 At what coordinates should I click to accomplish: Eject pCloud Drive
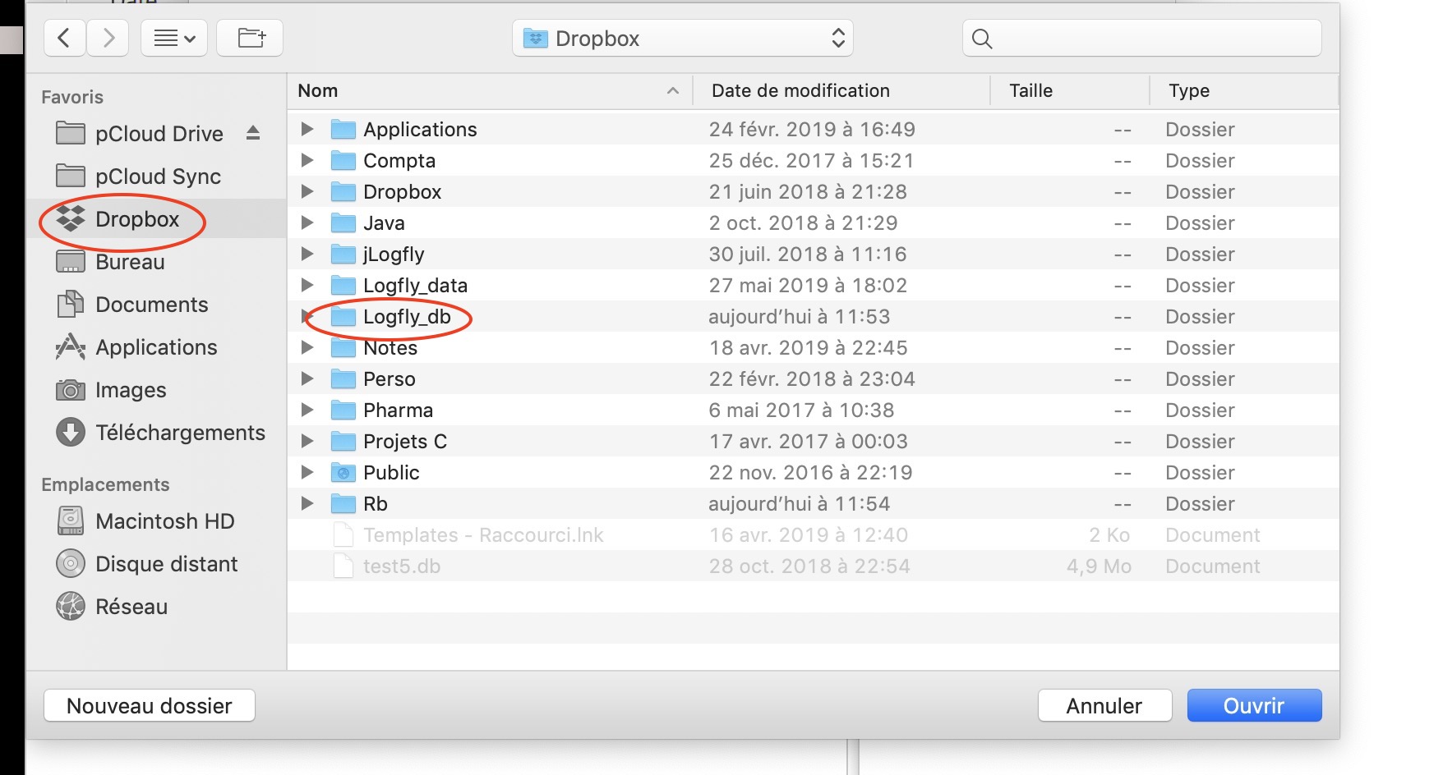pos(253,133)
